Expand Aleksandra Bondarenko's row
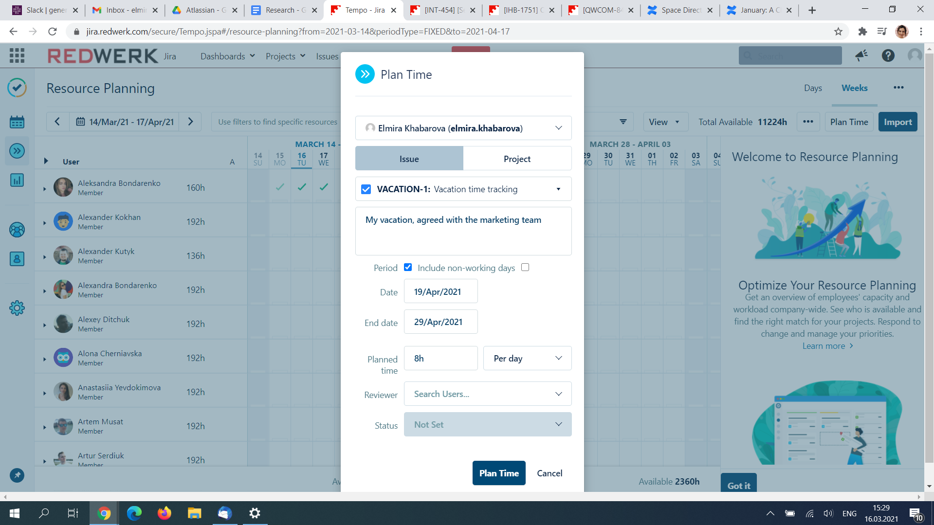 (x=44, y=188)
